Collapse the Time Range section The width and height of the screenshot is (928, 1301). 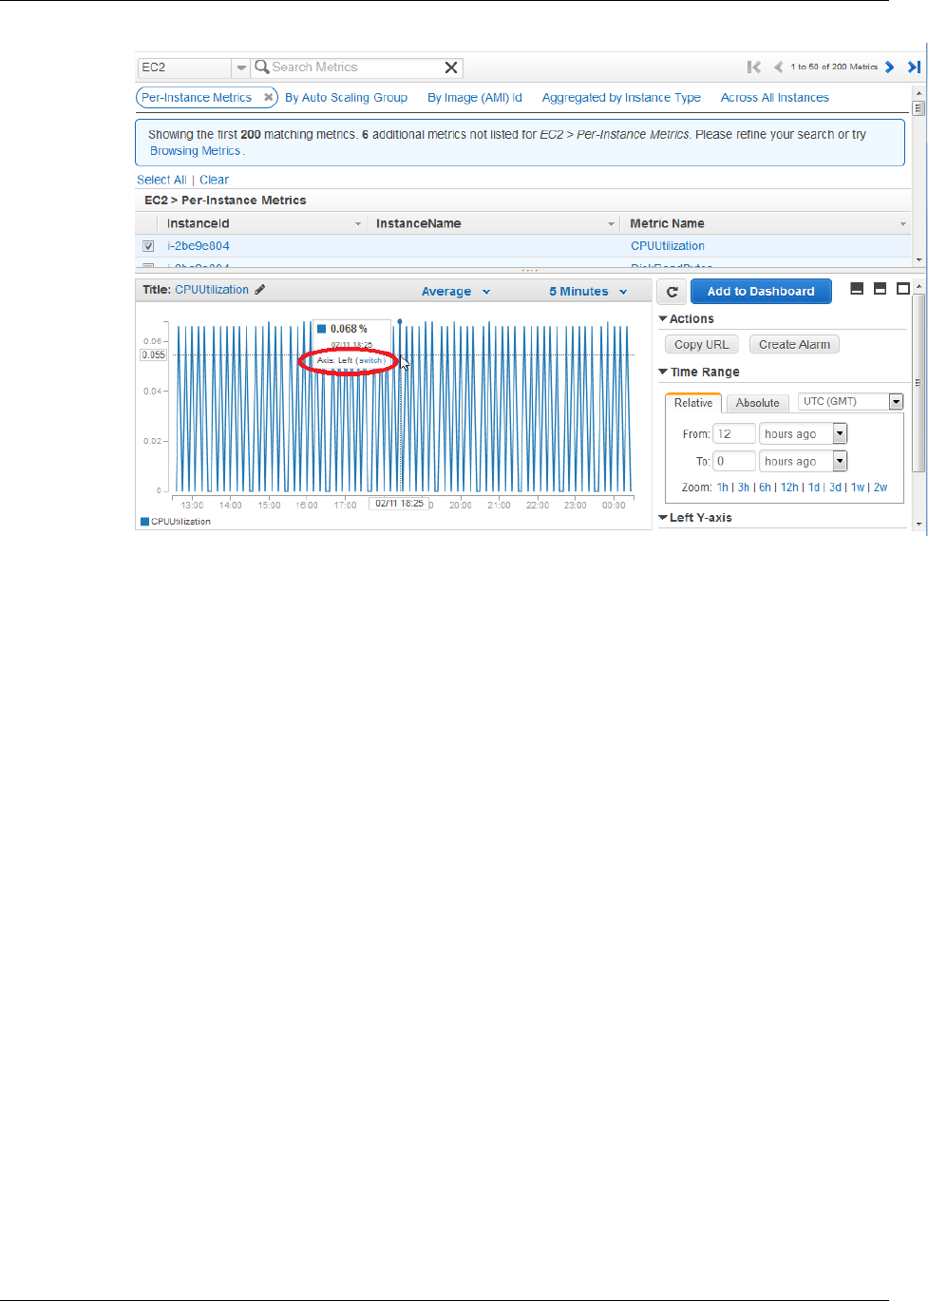click(x=699, y=373)
